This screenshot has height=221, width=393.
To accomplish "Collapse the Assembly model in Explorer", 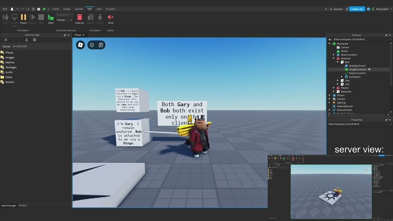I will pos(334,58).
